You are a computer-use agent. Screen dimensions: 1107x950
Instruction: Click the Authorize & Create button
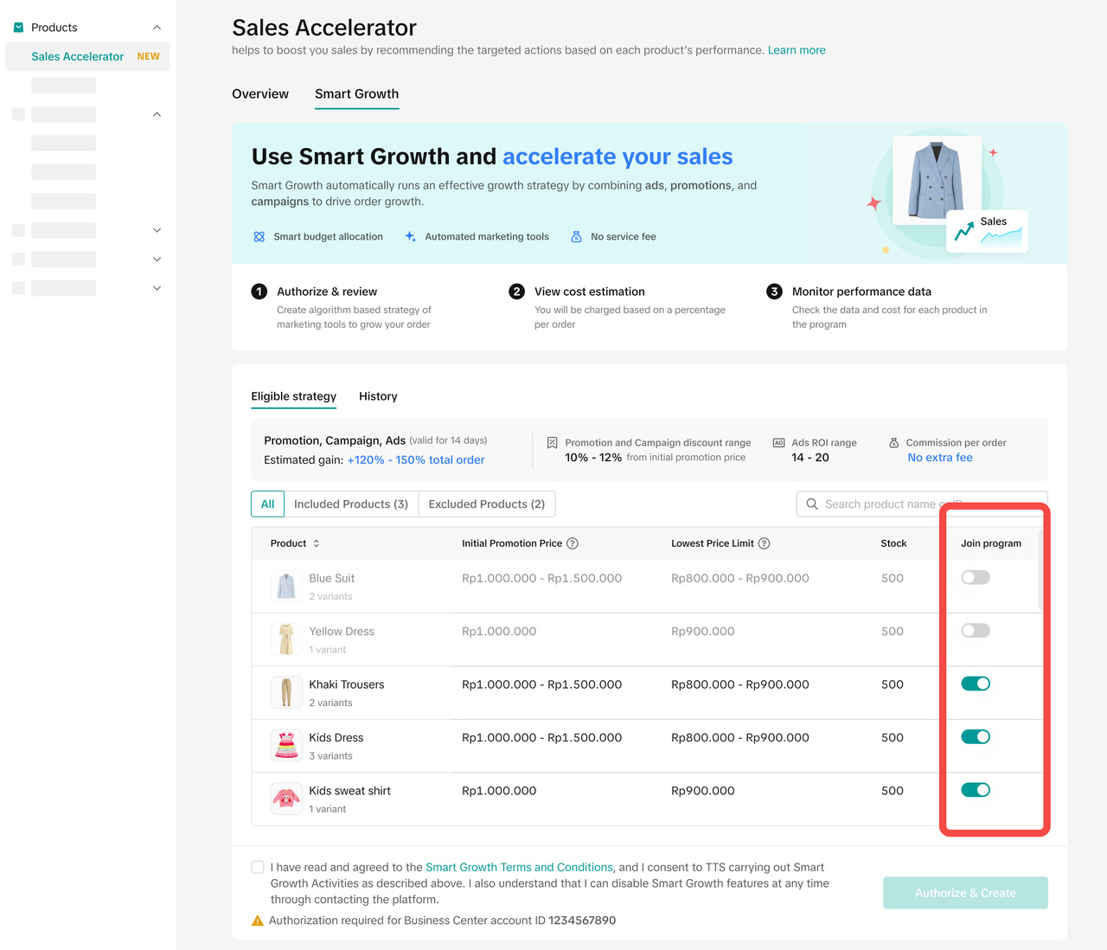point(965,893)
